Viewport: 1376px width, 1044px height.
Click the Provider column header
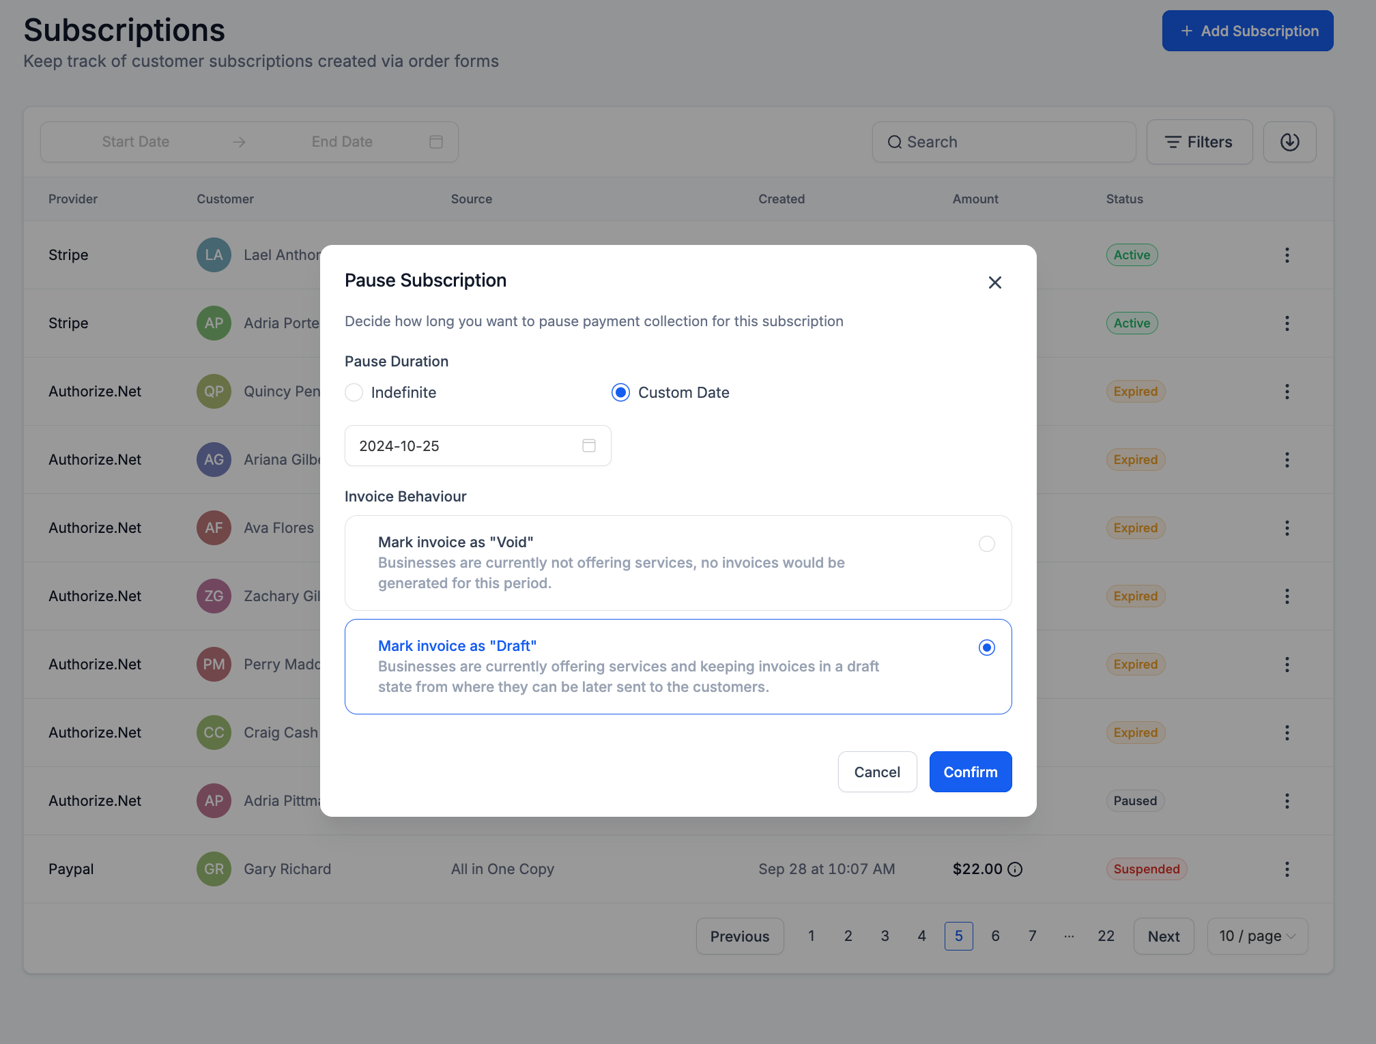pos(73,199)
